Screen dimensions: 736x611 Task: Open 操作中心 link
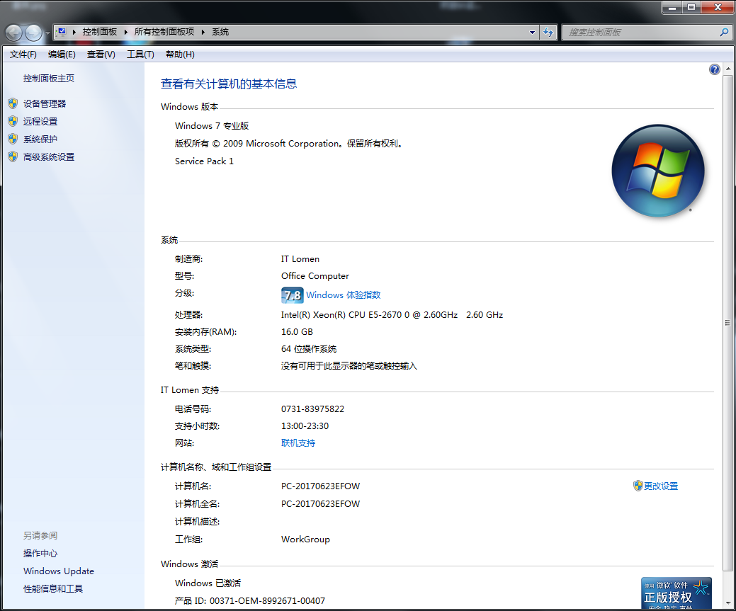pyautogui.click(x=40, y=553)
